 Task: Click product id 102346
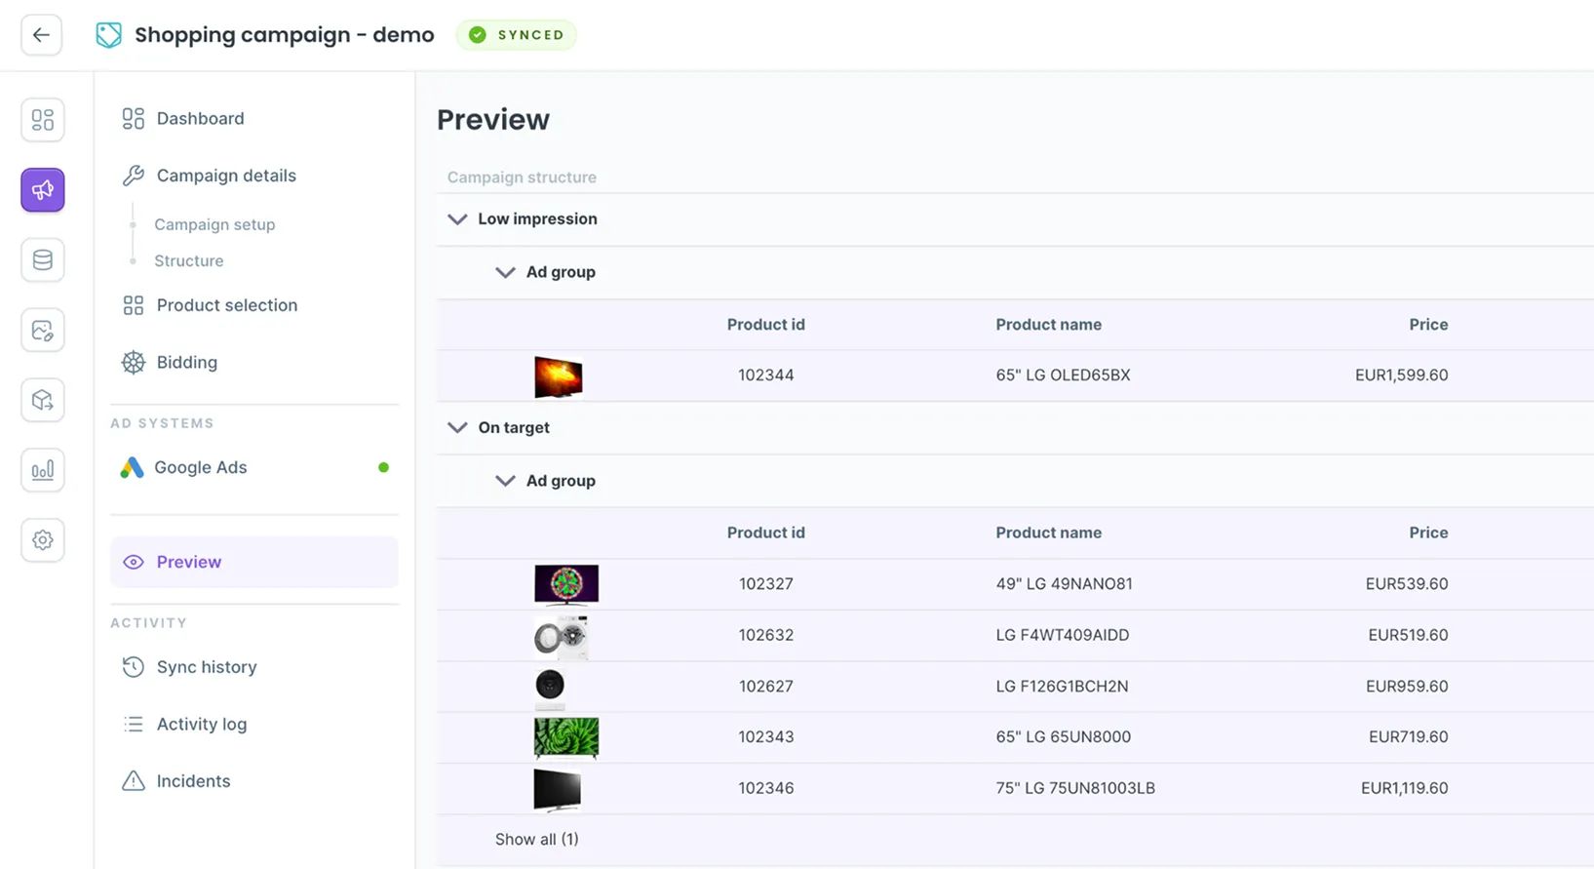(x=766, y=788)
